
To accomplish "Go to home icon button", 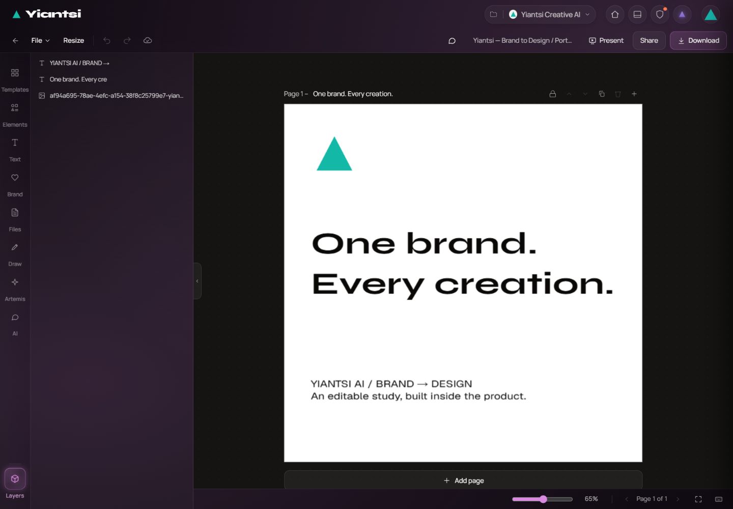I will pyautogui.click(x=615, y=14).
